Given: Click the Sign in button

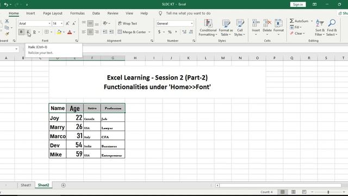Looking at the screenshot, I should (x=298, y=4).
